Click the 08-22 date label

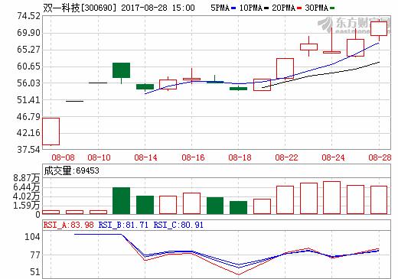286,157
